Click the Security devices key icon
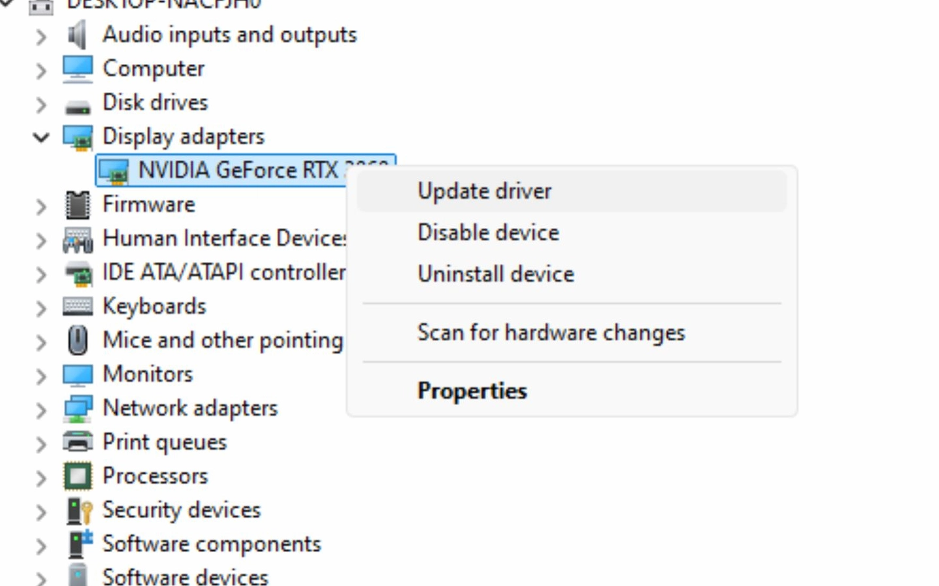 click(80, 509)
